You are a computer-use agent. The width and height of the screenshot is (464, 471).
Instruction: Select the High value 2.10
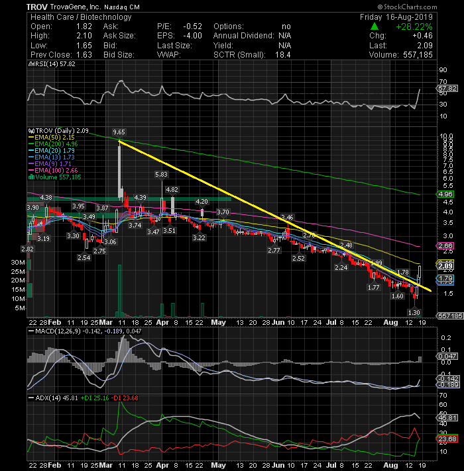coord(84,36)
